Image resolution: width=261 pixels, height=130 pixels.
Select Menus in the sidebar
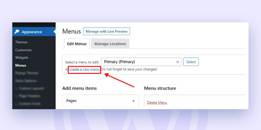click(x=21, y=65)
